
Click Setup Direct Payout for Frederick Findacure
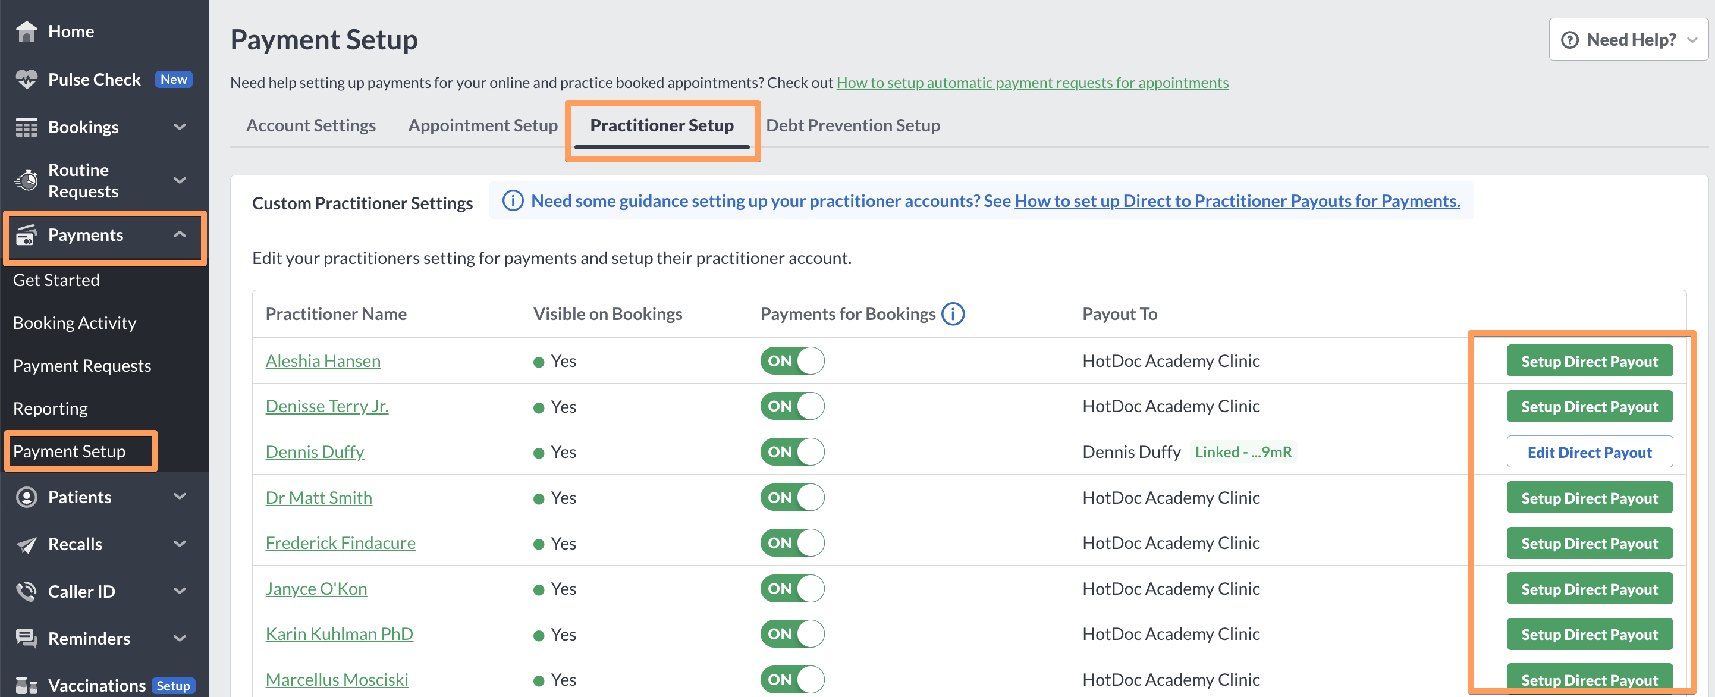pyautogui.click(x=1589, y=543)
